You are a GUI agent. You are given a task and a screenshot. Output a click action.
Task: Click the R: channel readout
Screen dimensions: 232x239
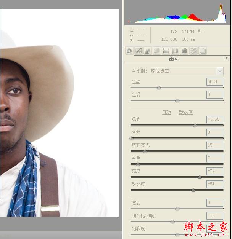point(137,30)
